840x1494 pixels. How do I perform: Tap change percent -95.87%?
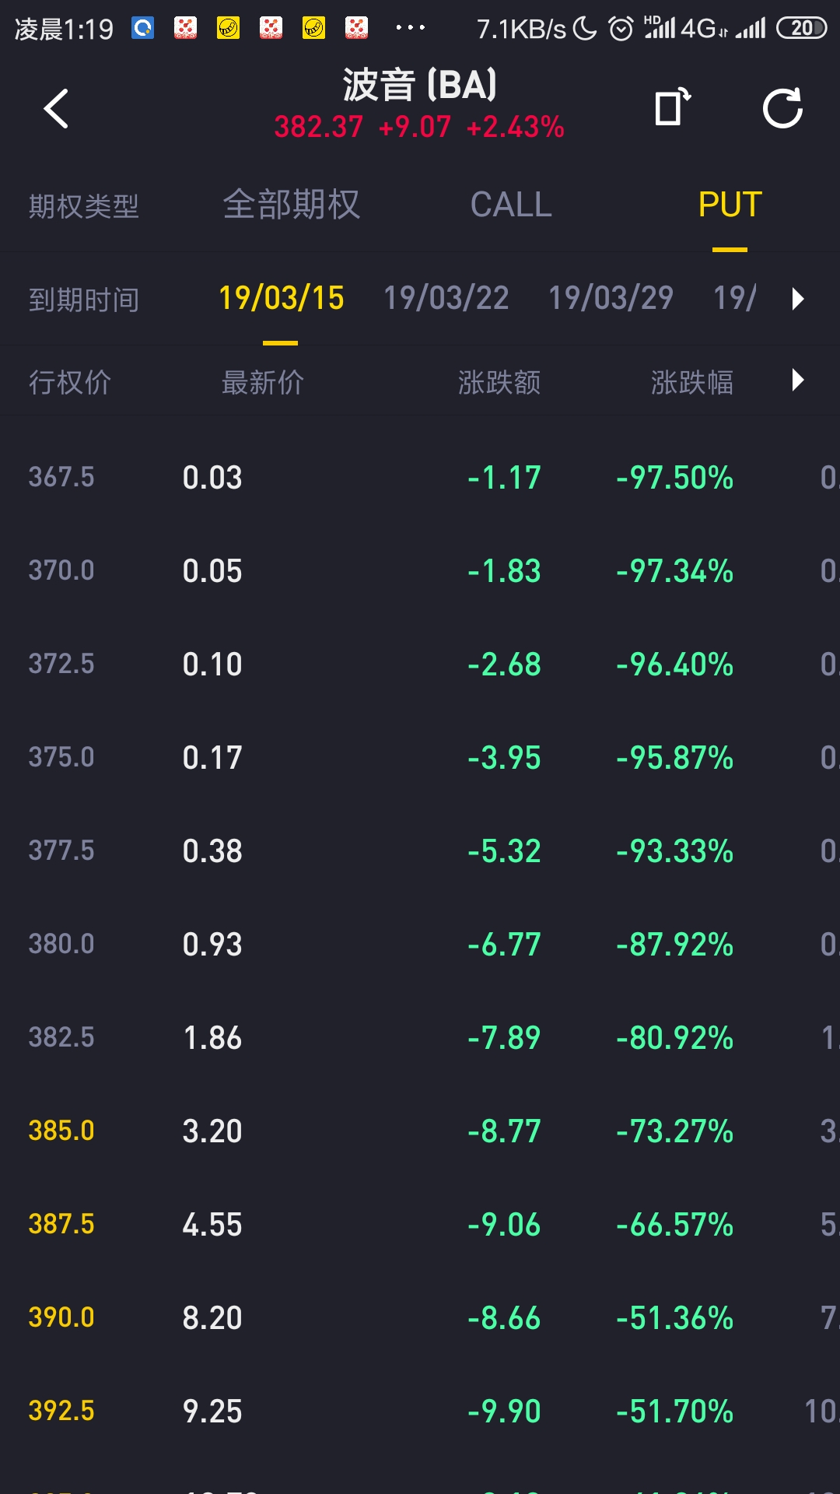674,757
